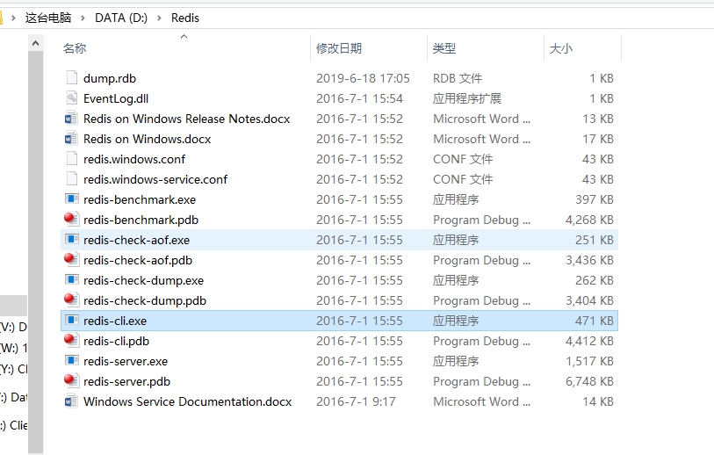714x455 pixels.
Task: Select Windows Service Documentation.docx Word icon
Action: click(x=71, y=401)
